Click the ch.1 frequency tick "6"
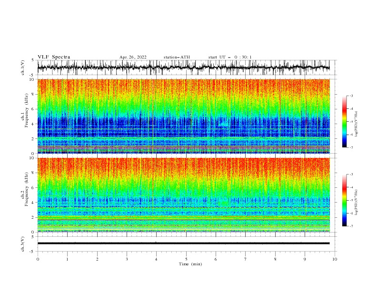This screenshot has height=291, width=377. pos(33,109)
